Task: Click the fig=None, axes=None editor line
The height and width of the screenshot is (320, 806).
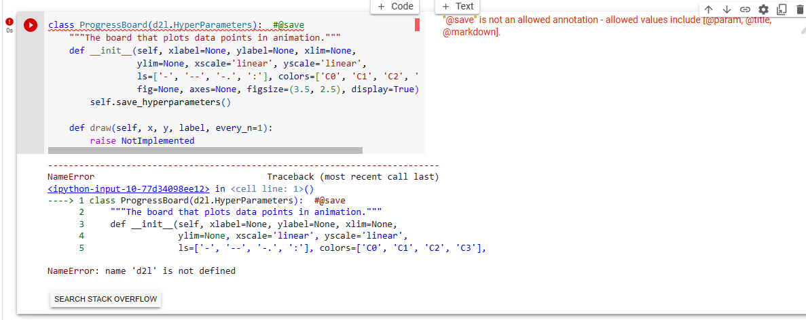Action: click(278, 89)
